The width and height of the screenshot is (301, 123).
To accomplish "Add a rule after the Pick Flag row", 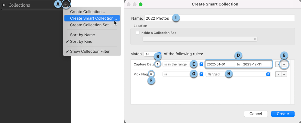I will tap(284, 74).
